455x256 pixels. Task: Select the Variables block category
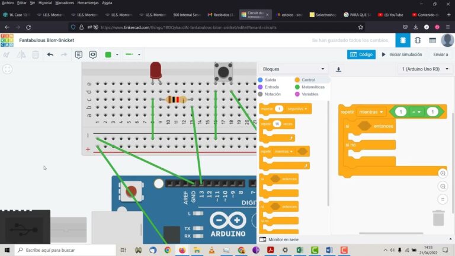pyautogui.click(x=307, y=94)
